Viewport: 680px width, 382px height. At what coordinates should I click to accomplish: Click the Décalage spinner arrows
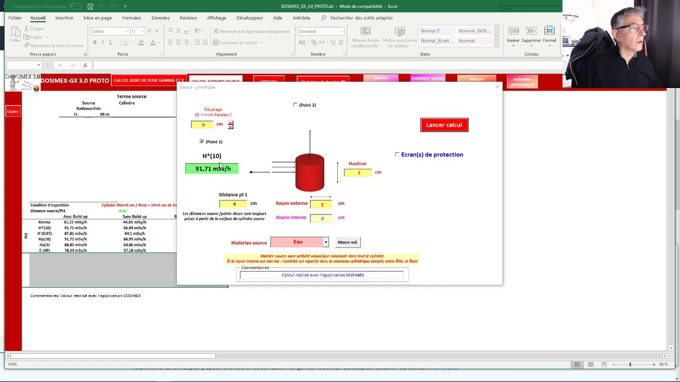(231, 125)
